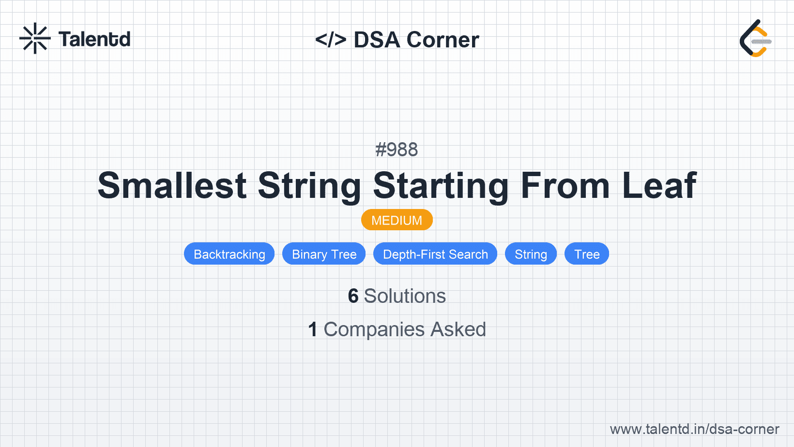Select the Backtracking topic tag
The image size is (794, 447).
(x=229, y=254)
